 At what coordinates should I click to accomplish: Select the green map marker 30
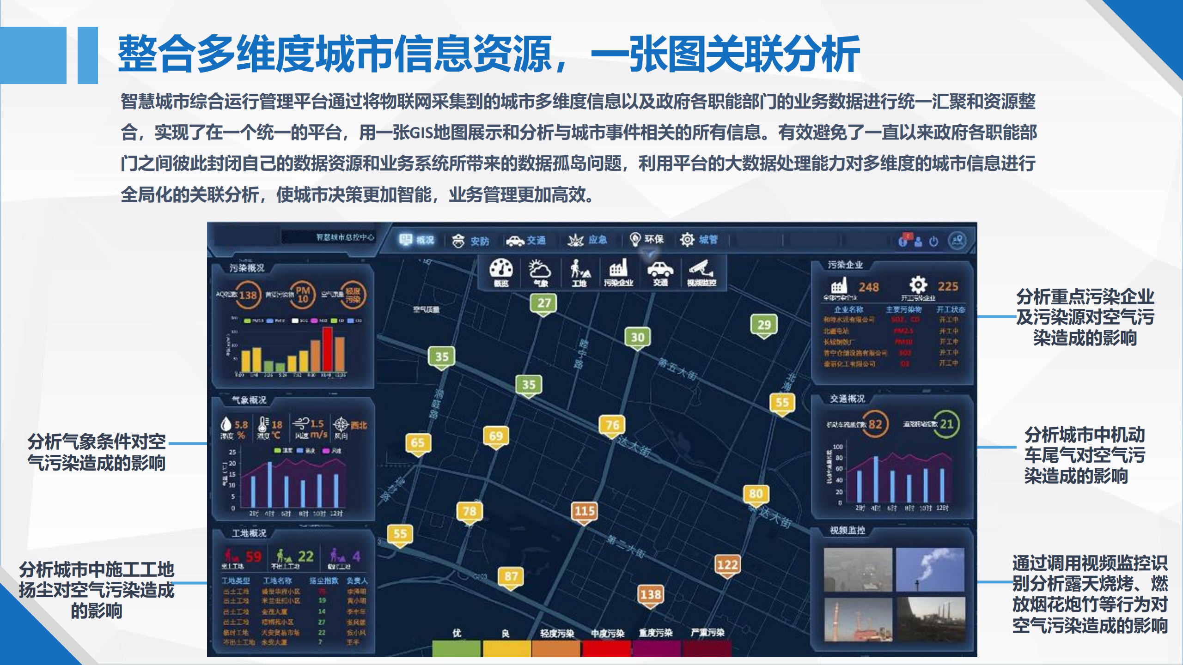638,338
